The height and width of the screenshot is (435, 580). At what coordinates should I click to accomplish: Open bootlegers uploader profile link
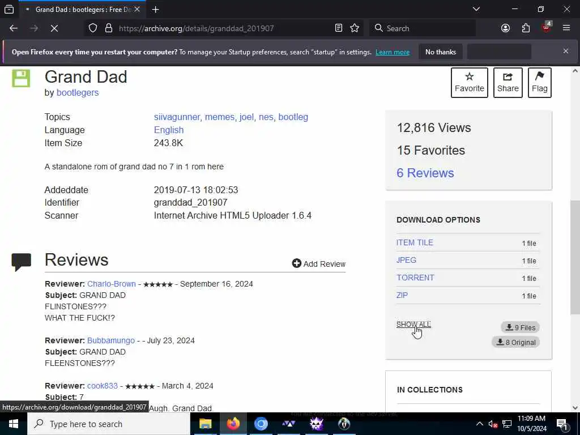pyautogui.click(x=78, y=92)
